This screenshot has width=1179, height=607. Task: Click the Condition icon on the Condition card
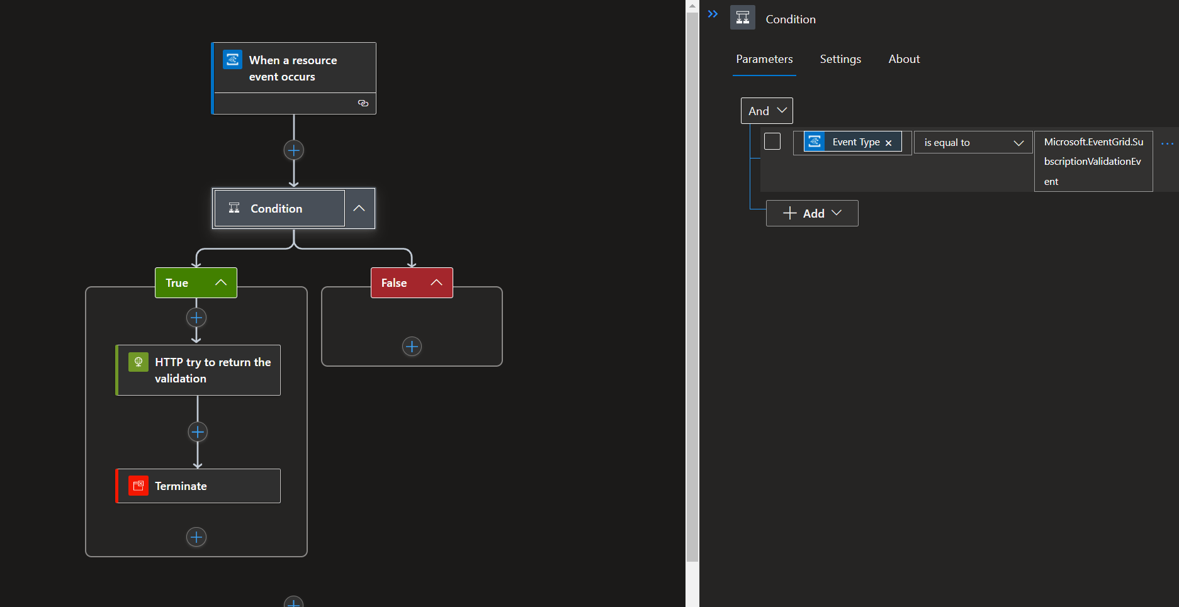(234, 208)
